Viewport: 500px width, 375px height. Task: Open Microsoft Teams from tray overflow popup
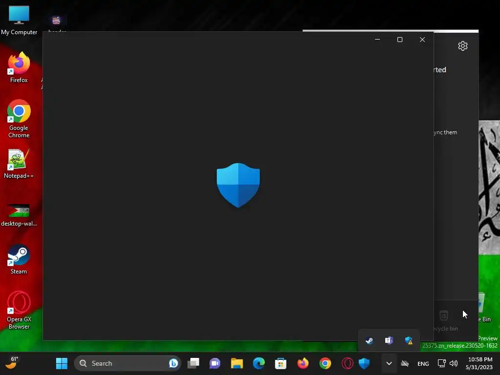click(389, 340)
